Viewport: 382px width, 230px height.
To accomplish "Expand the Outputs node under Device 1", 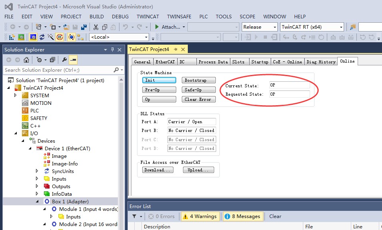I will coord(37,186).
